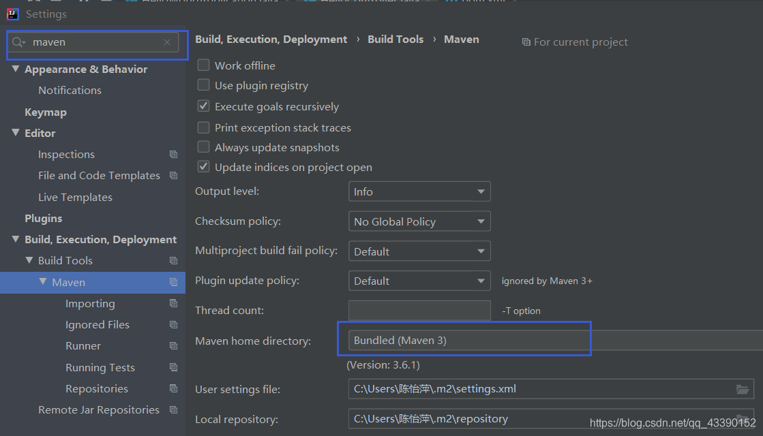Click project-level icon next to File and Code Templates
The width and height of the screenshot is (763, 436).
(173, 176)
